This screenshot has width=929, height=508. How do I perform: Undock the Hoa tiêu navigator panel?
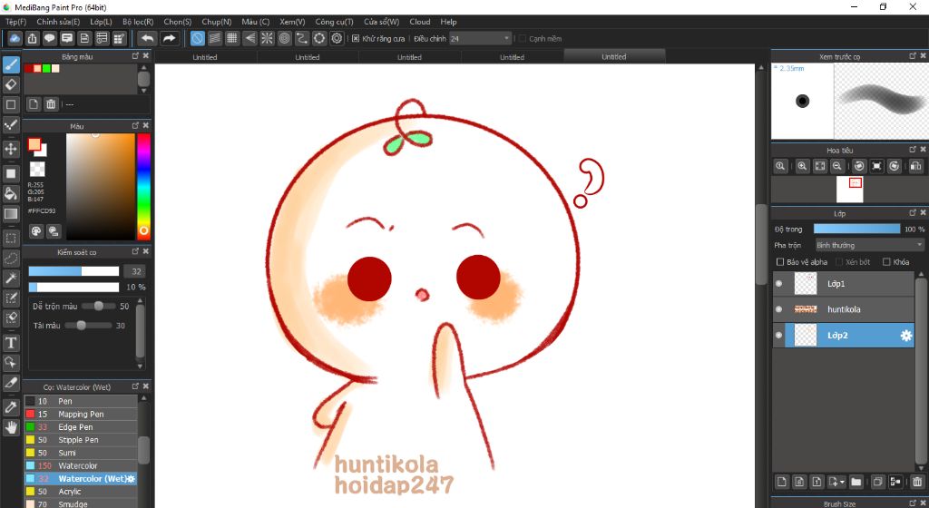click(913, 149)
